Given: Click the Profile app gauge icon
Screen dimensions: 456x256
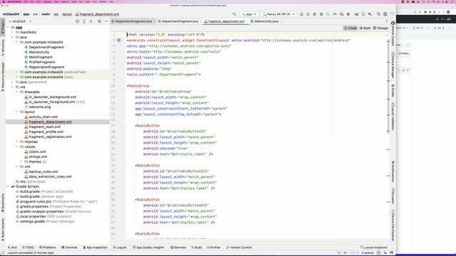Looking at the screenshot, I should [335, 14].
